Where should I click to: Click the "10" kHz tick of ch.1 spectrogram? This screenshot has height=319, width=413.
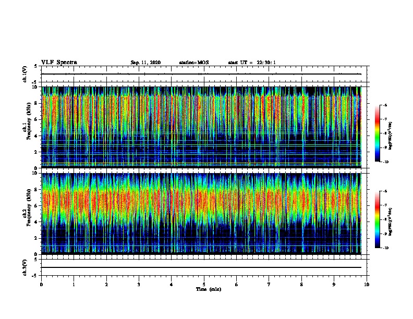34,87
